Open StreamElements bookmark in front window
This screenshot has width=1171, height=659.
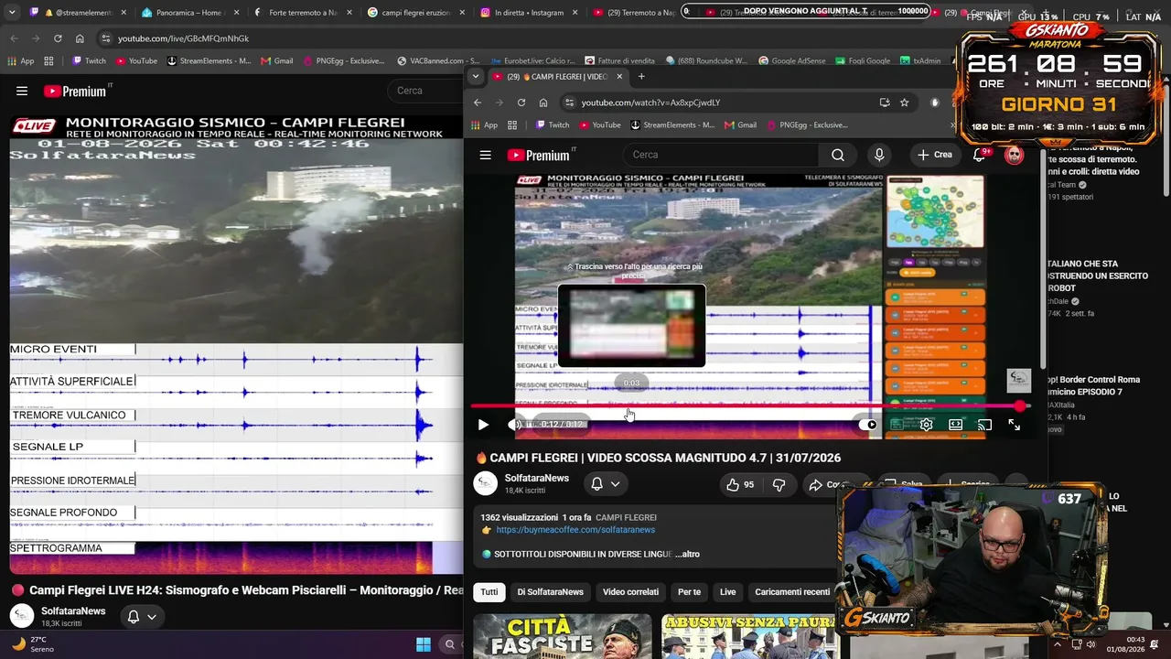(671, 125)
